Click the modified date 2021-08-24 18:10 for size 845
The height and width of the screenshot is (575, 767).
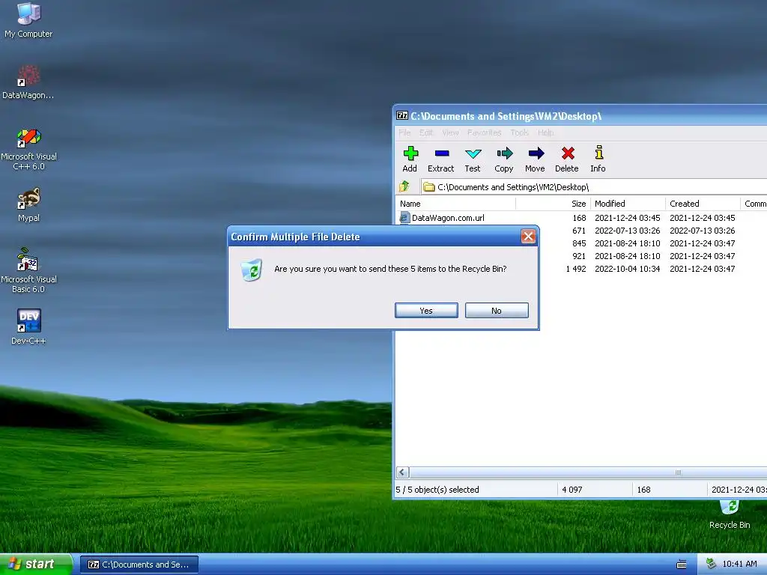point(627,243)
